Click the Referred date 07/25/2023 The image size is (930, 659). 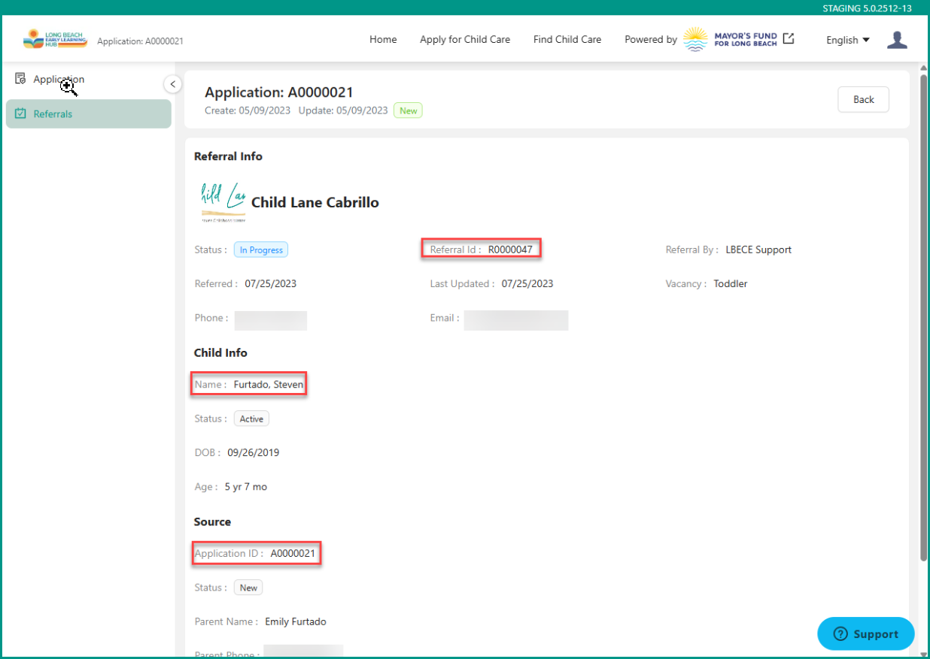271,284
